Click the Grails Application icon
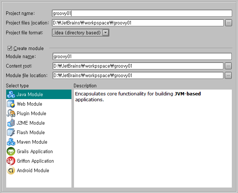The width and height of the screenshot is (238, 193). (x=11, y=151)
